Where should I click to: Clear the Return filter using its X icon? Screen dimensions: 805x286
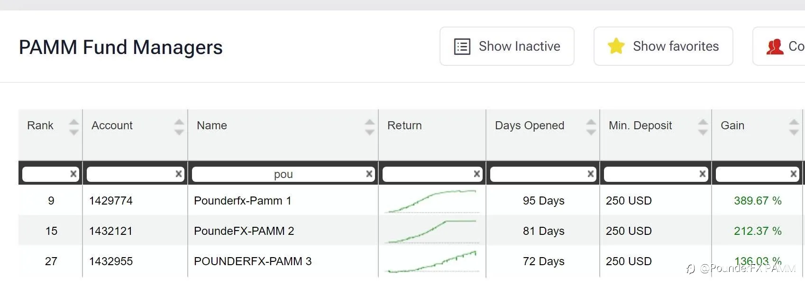(x=476, y=174)
